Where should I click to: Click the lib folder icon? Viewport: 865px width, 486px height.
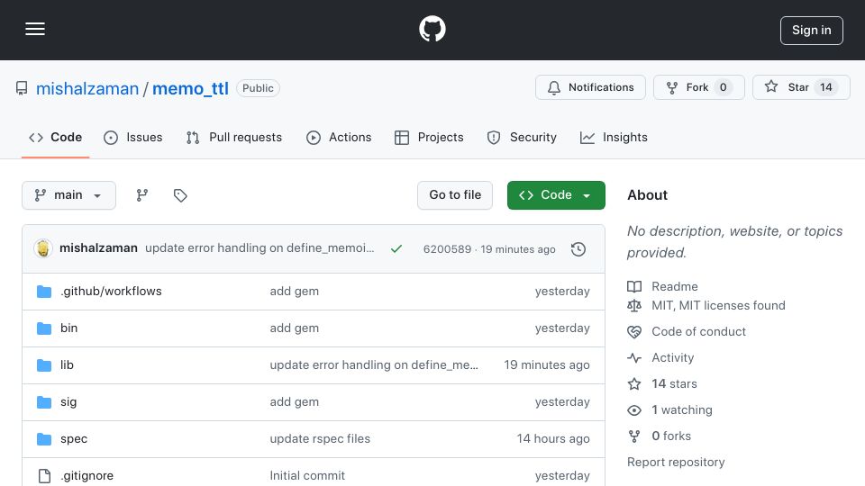click(44, 364)
